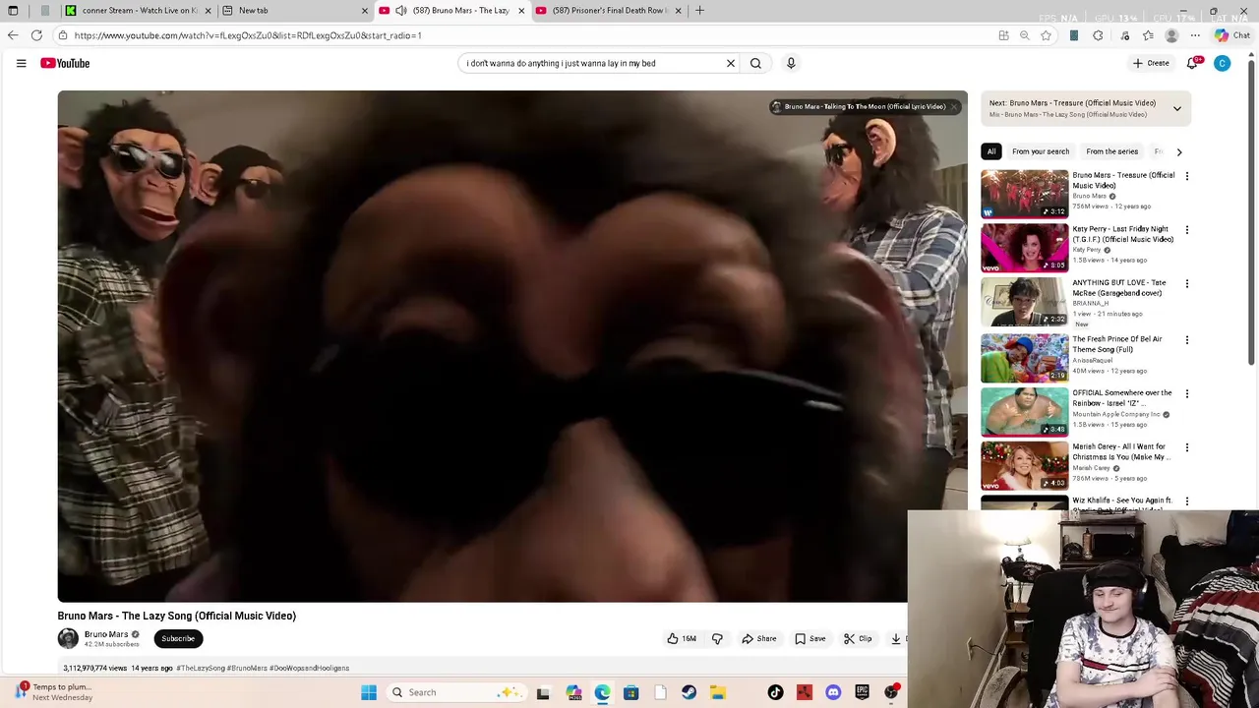Open browser Settings and more menu
The width and height of the screenshot is (1259, 708).
coord(1195,35)
